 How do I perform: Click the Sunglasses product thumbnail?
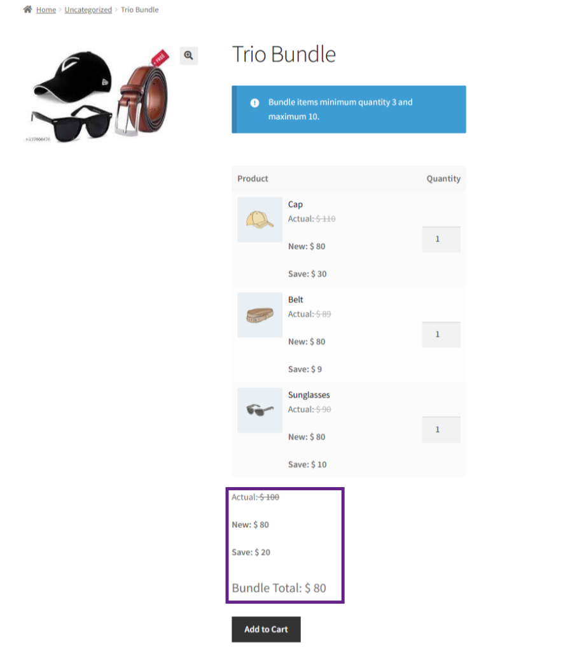(x=260, y=411)
